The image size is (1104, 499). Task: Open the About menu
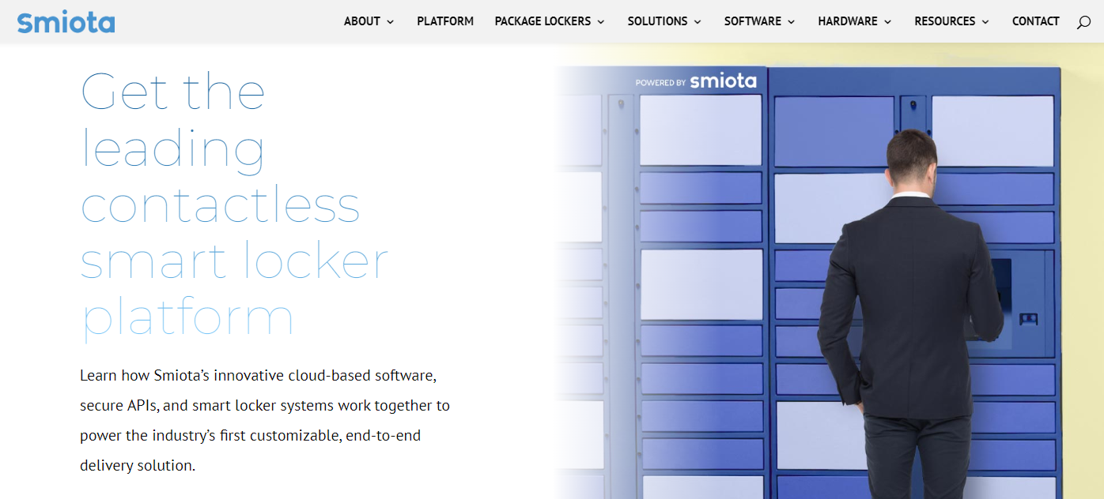coord(362,21)
